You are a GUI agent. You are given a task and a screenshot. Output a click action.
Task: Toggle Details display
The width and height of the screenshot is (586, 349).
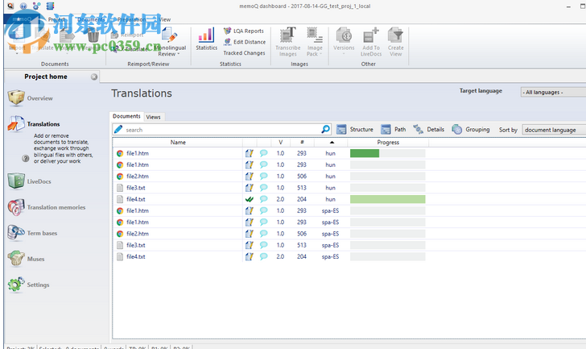click(x=429, y=130)
